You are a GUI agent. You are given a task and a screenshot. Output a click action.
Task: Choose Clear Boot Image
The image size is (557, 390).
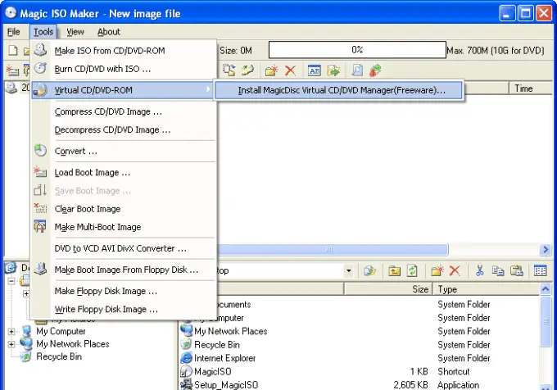click(x=124, y=209)
